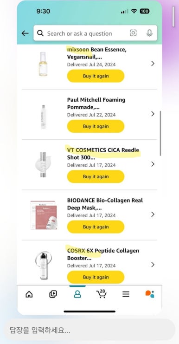179x344 pixels.
Task: Open the account profile tab
Action: (77, 294)
